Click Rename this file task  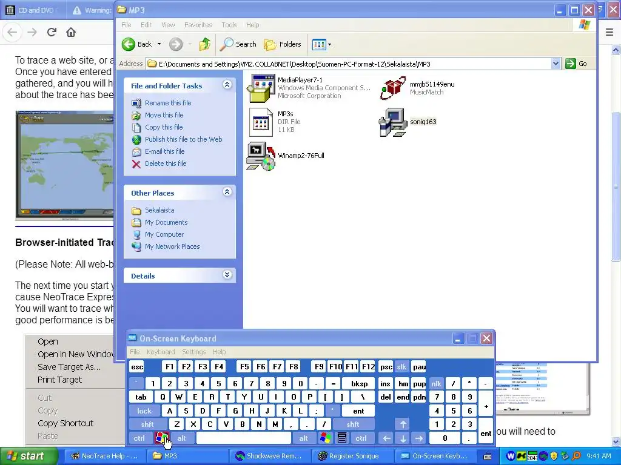[x=168, y=103]
